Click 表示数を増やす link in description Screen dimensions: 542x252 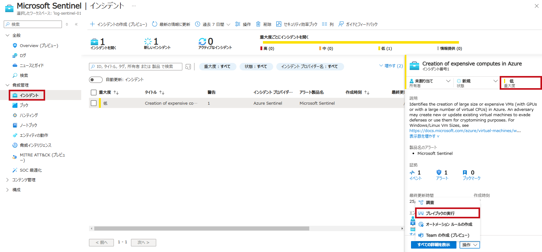pyautogui.click(x=424, y=136)
